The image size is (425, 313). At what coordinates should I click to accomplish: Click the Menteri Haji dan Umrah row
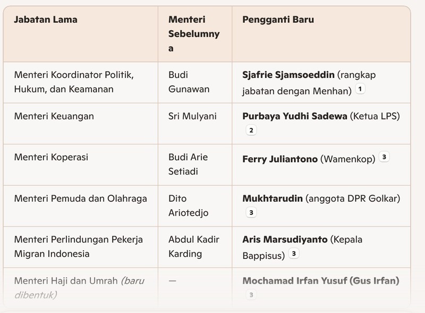207,288
